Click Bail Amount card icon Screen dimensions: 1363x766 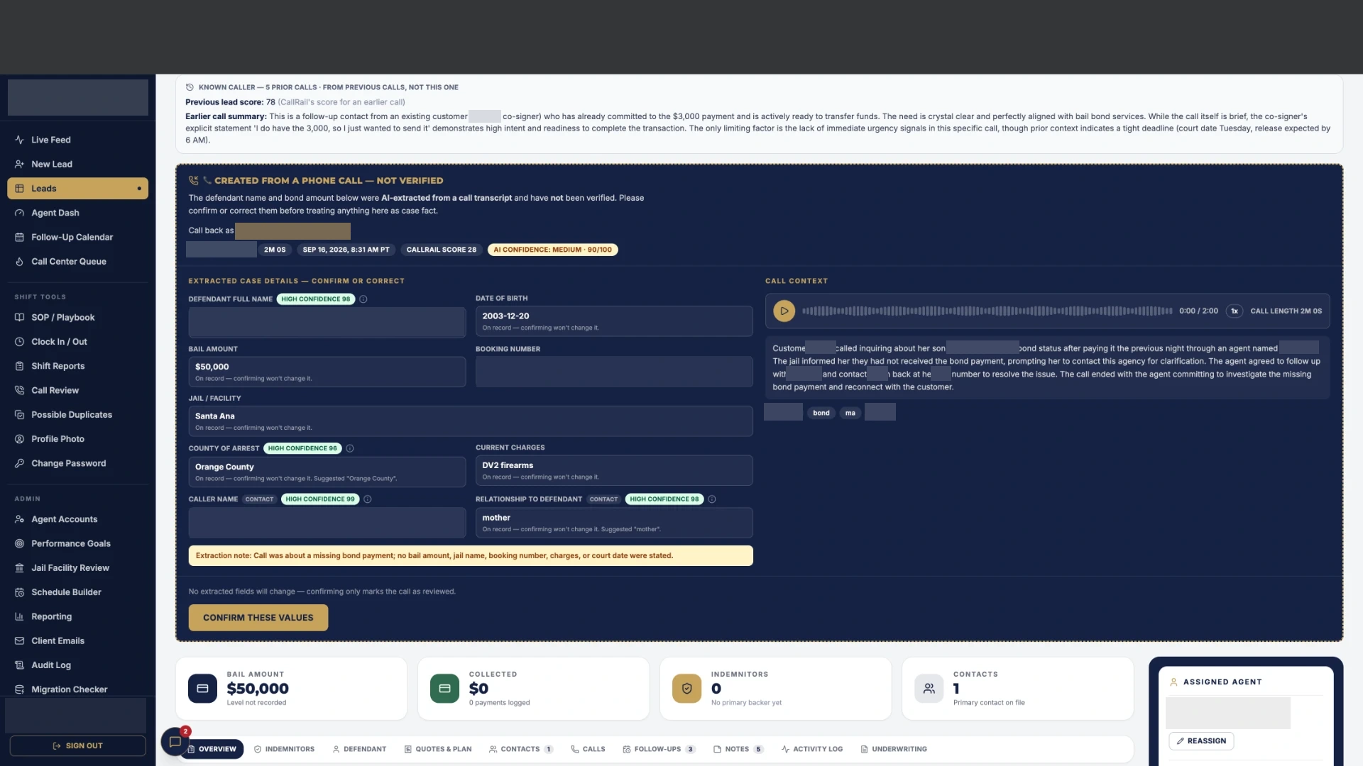point(202,689)
